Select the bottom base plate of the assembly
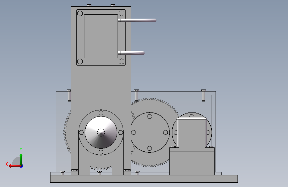 coord(144,179)
